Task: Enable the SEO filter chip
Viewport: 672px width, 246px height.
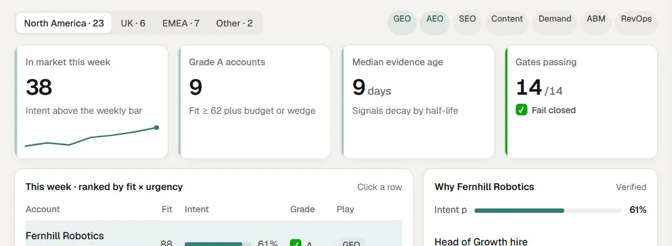Action: tap(467, 22)
